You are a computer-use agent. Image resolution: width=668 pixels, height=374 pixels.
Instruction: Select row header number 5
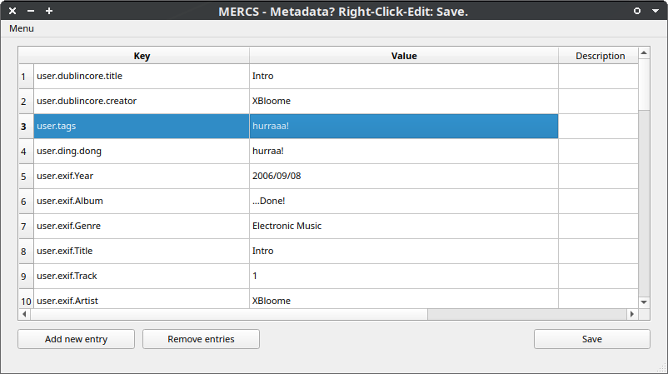coord(24,177)
